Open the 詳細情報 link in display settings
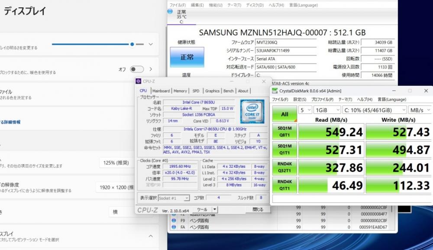Viewport: 433px width, 250px height. pyautogui.click(x=10, y=122)
